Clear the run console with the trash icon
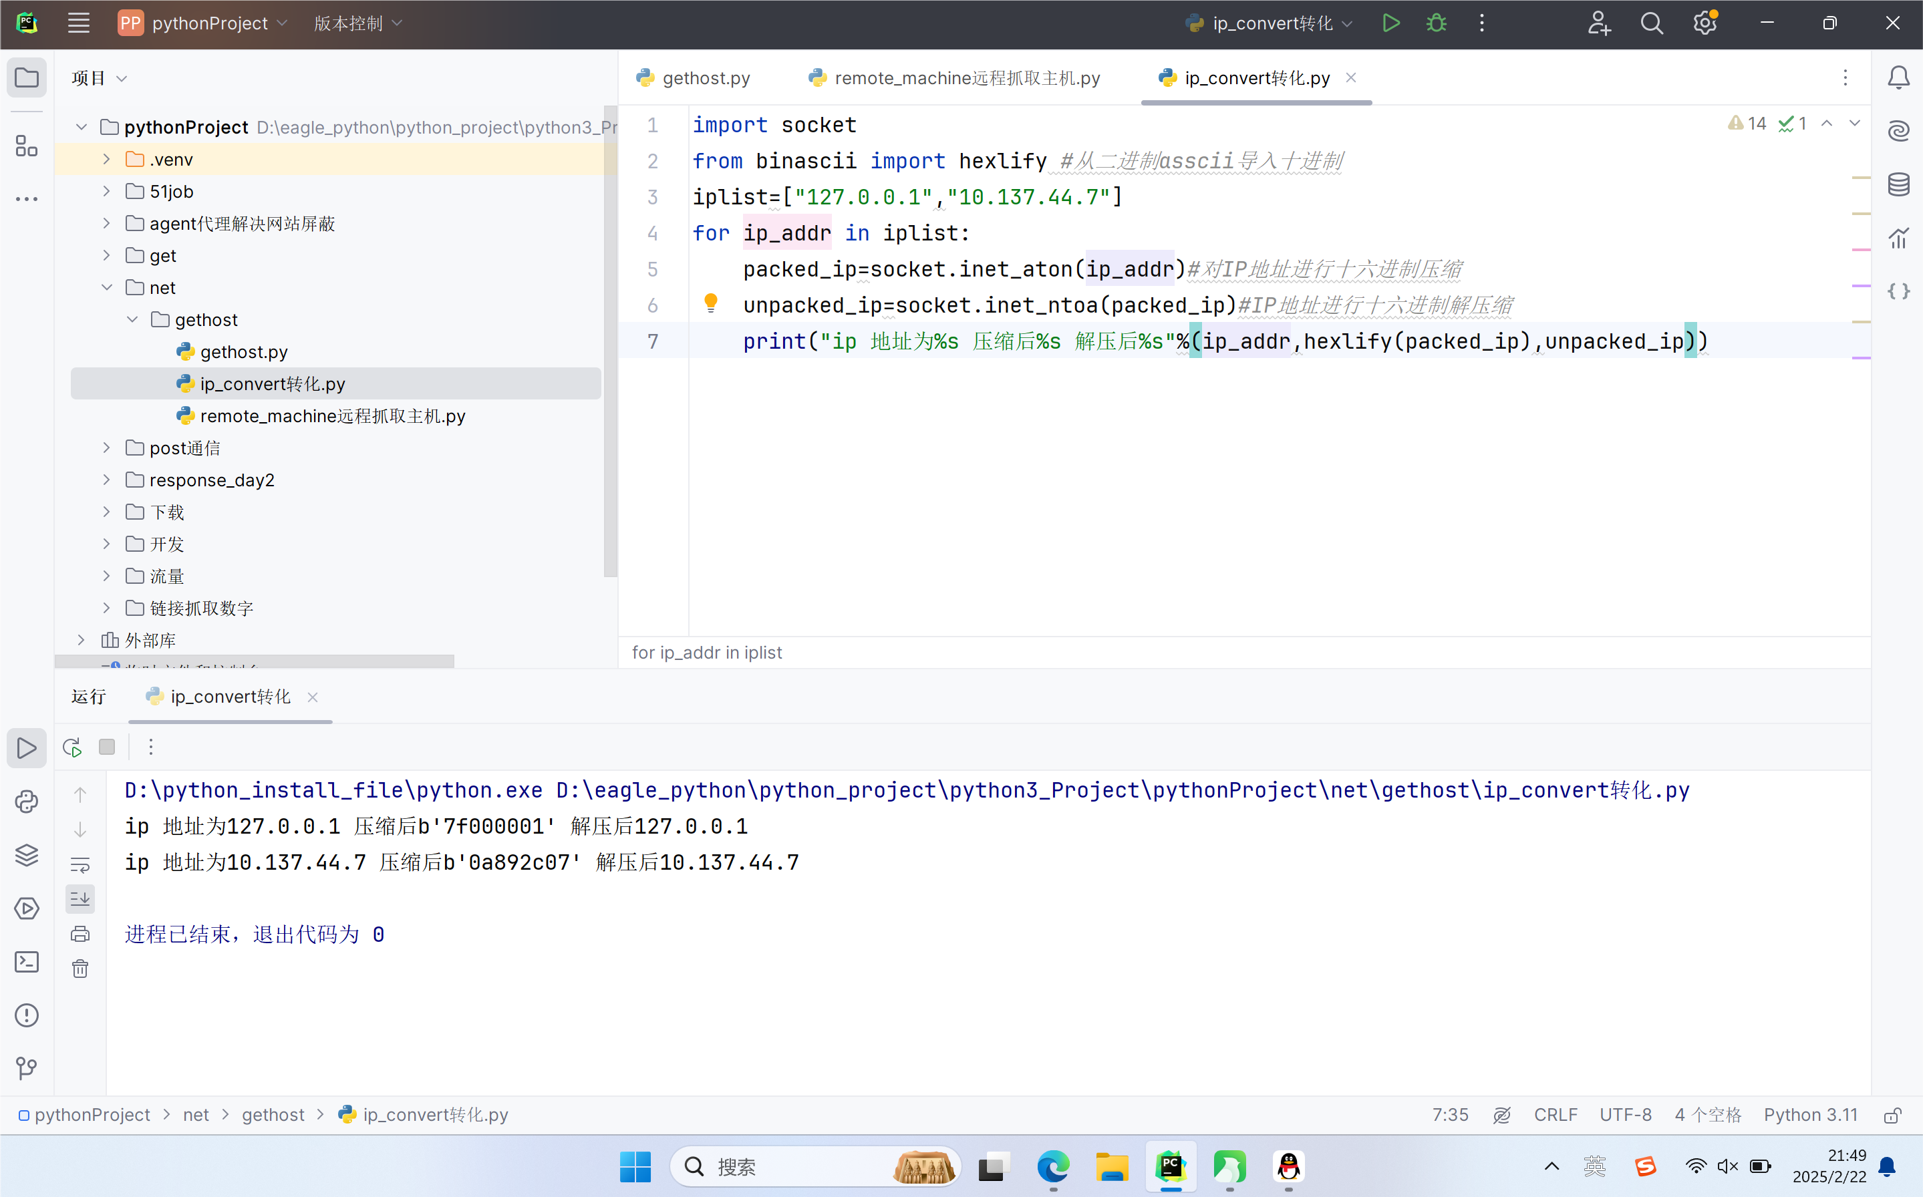Screen dimensions: 1923x1197 80,969
